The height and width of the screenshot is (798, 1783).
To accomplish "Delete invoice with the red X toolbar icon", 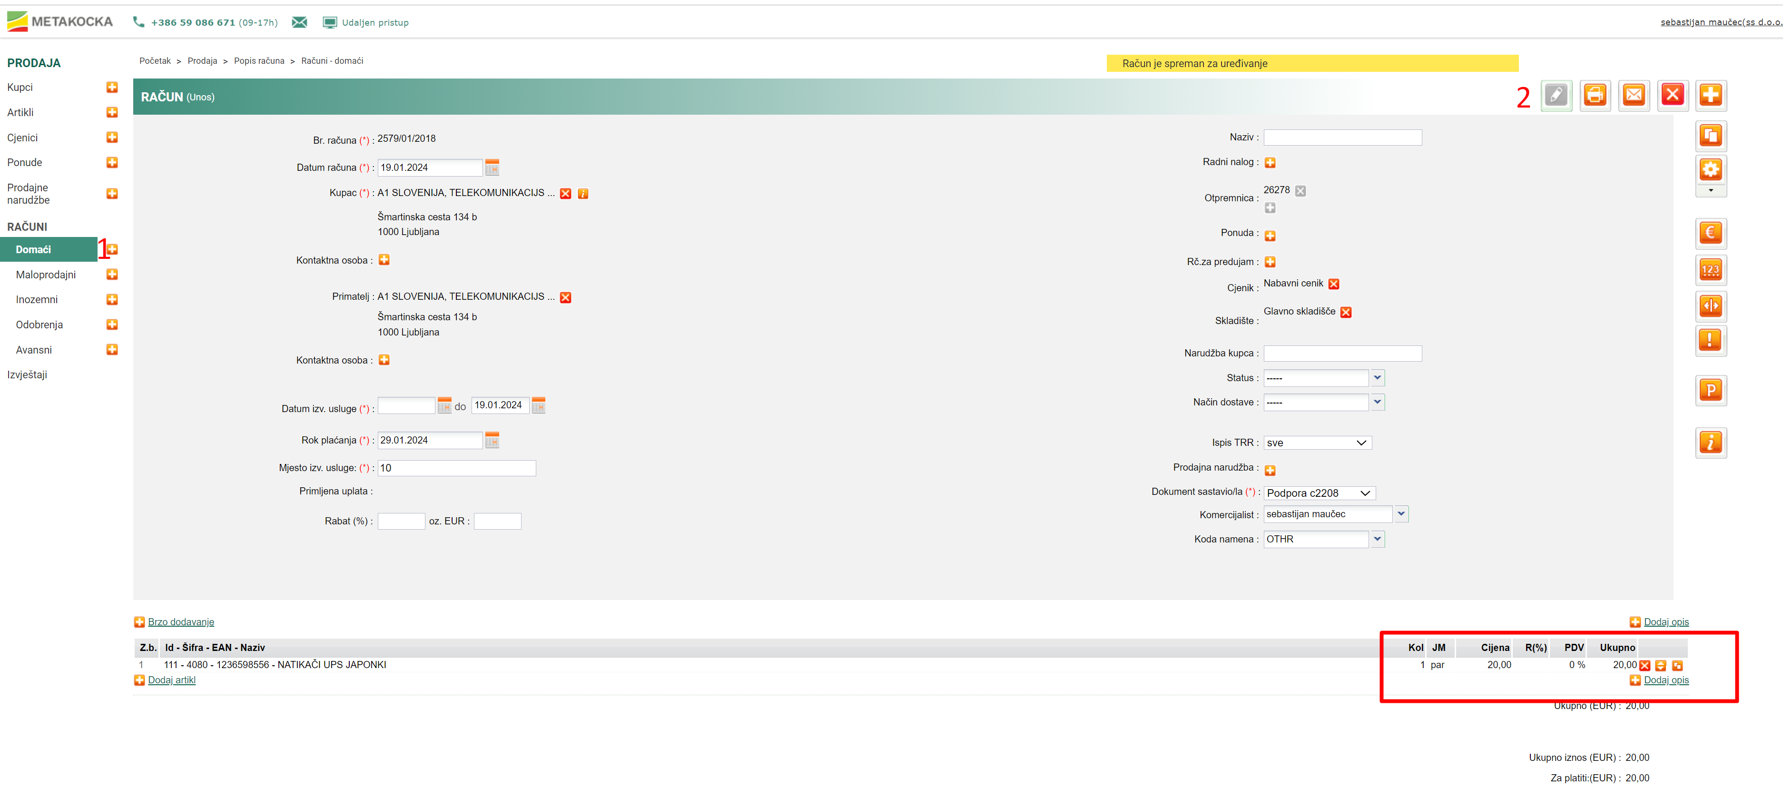I will coord(1672,95).
